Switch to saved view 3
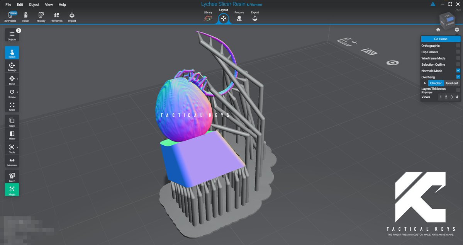Viewport: 463px width, 245px height. pyautogui.click(x=451, y=97)
